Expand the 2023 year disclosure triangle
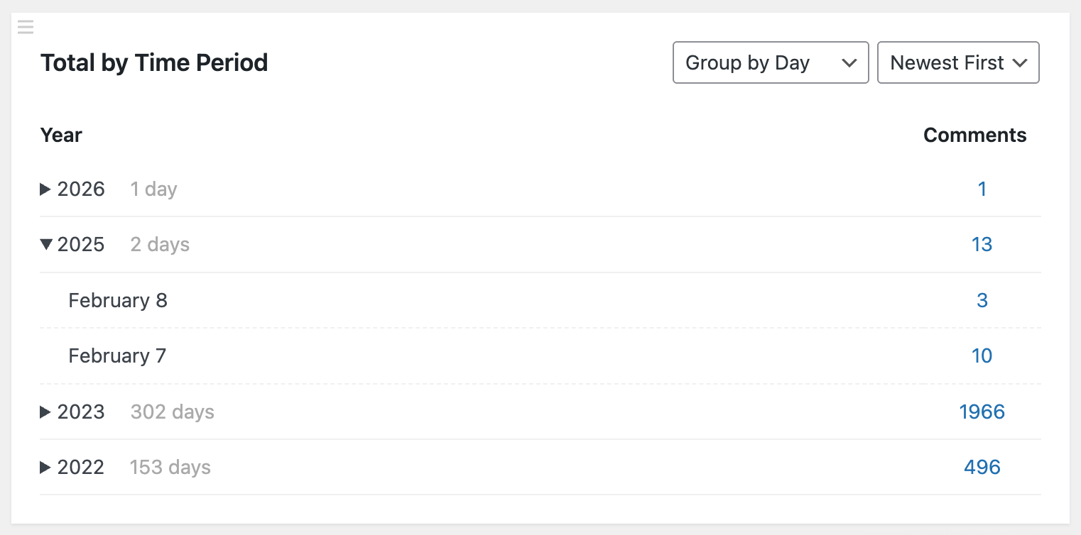This screenshot has height=535, width=1081. 45,412
